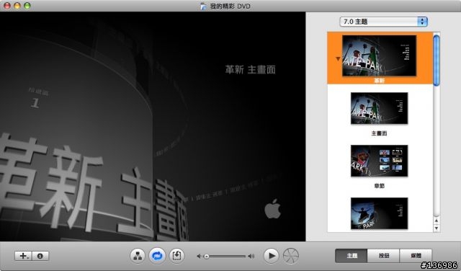Click the 革新 主畫面 title text
Screen dimensions: 461x271
(x=250, y=69)
